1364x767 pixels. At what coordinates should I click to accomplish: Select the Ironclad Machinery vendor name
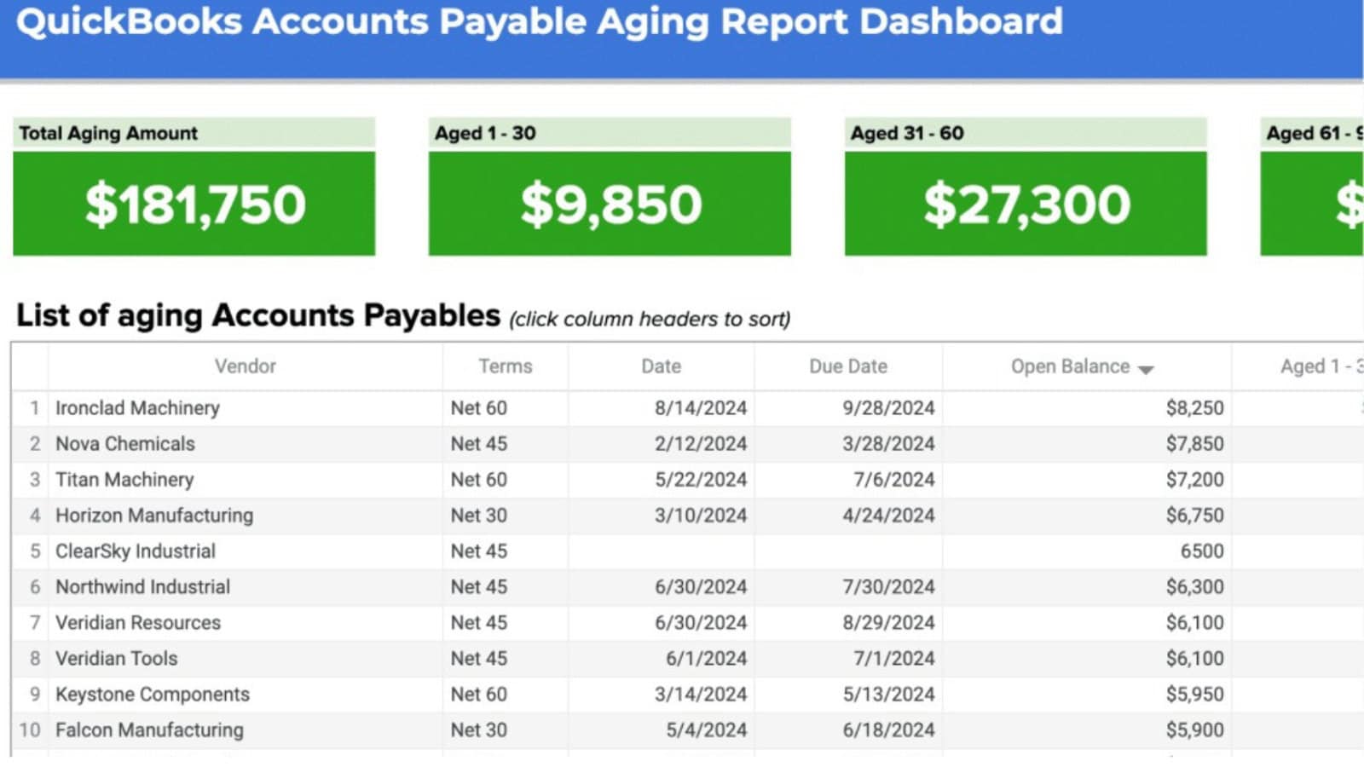click(x=136, y=407)
